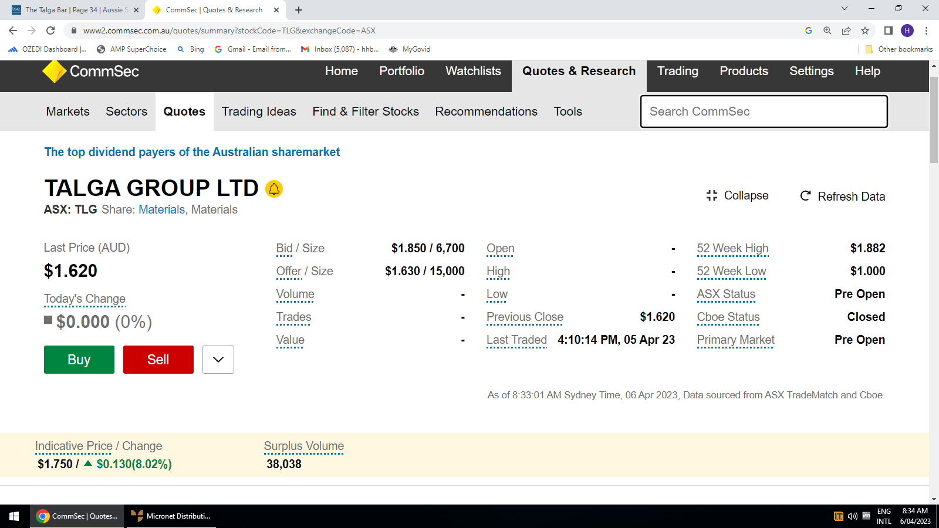Select the Tools sub-tab
The image size is (939, 528).
coord(568,111)
